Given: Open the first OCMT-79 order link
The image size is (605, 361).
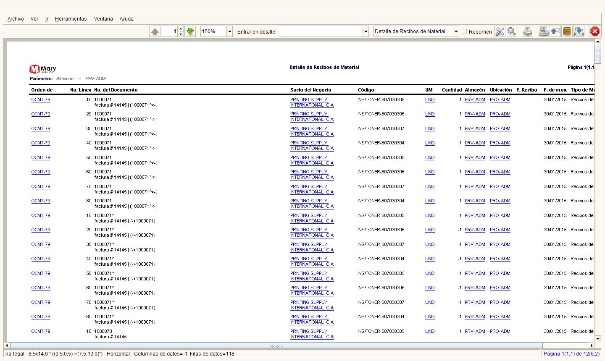Looking at the screenshot, I should [x=41, y=100].
